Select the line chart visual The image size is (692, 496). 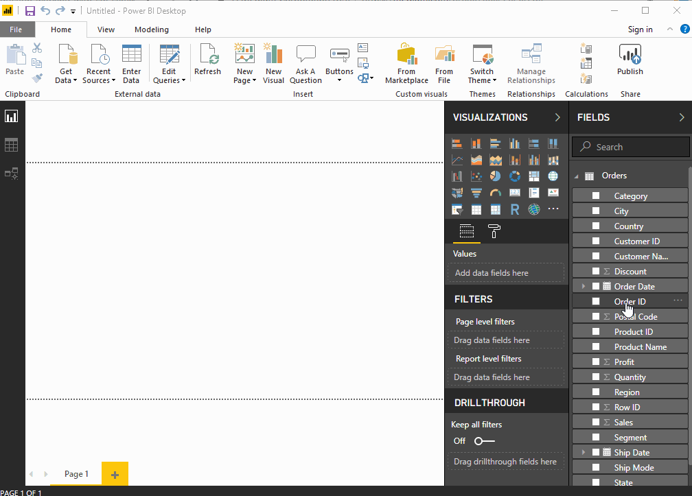coord(457,160)
